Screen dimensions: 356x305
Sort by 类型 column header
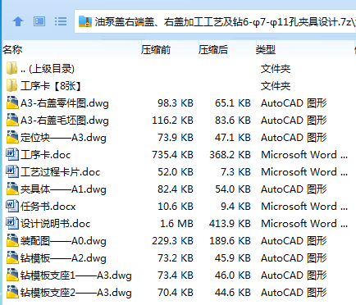tap(266, 50)
